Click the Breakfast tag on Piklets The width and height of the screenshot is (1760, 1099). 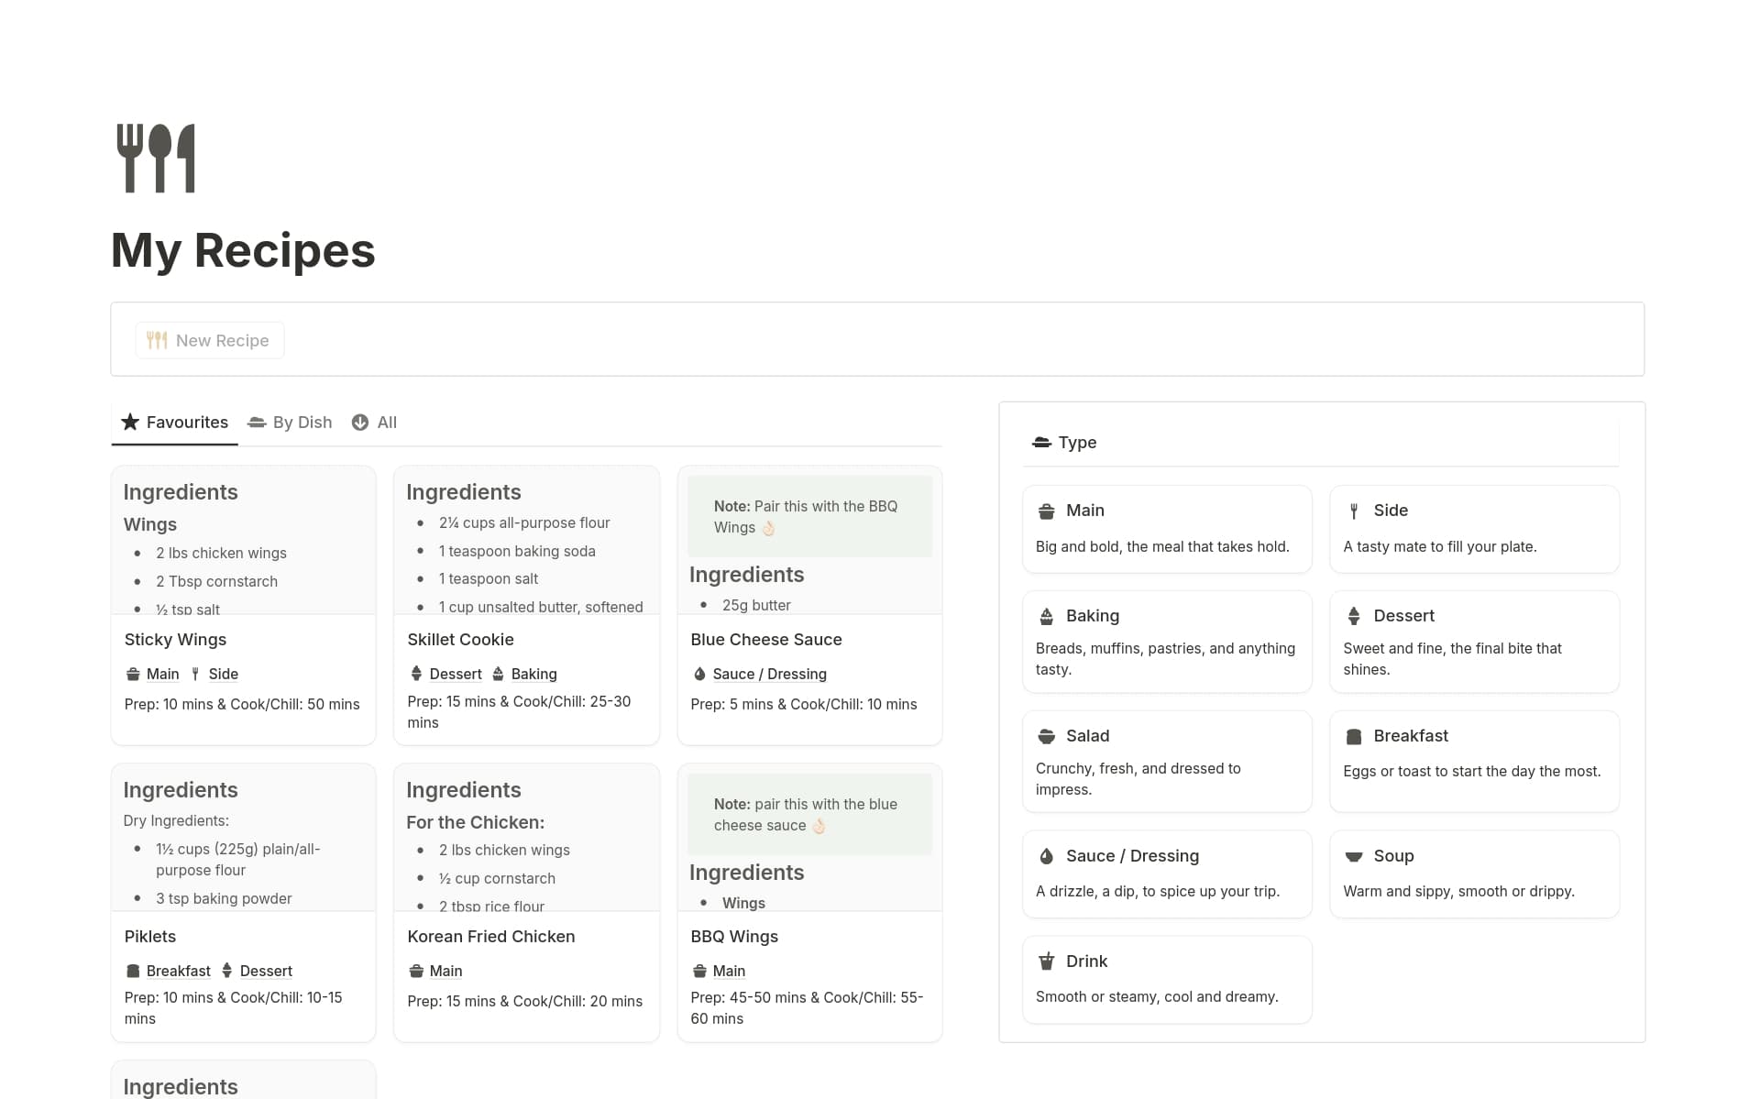[x=178, y=971]
